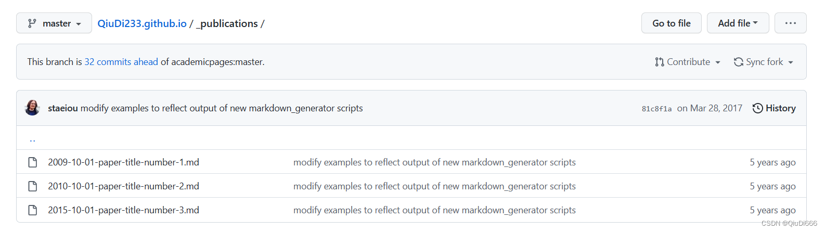Open the three-dot more options menu

pos(791,23)
